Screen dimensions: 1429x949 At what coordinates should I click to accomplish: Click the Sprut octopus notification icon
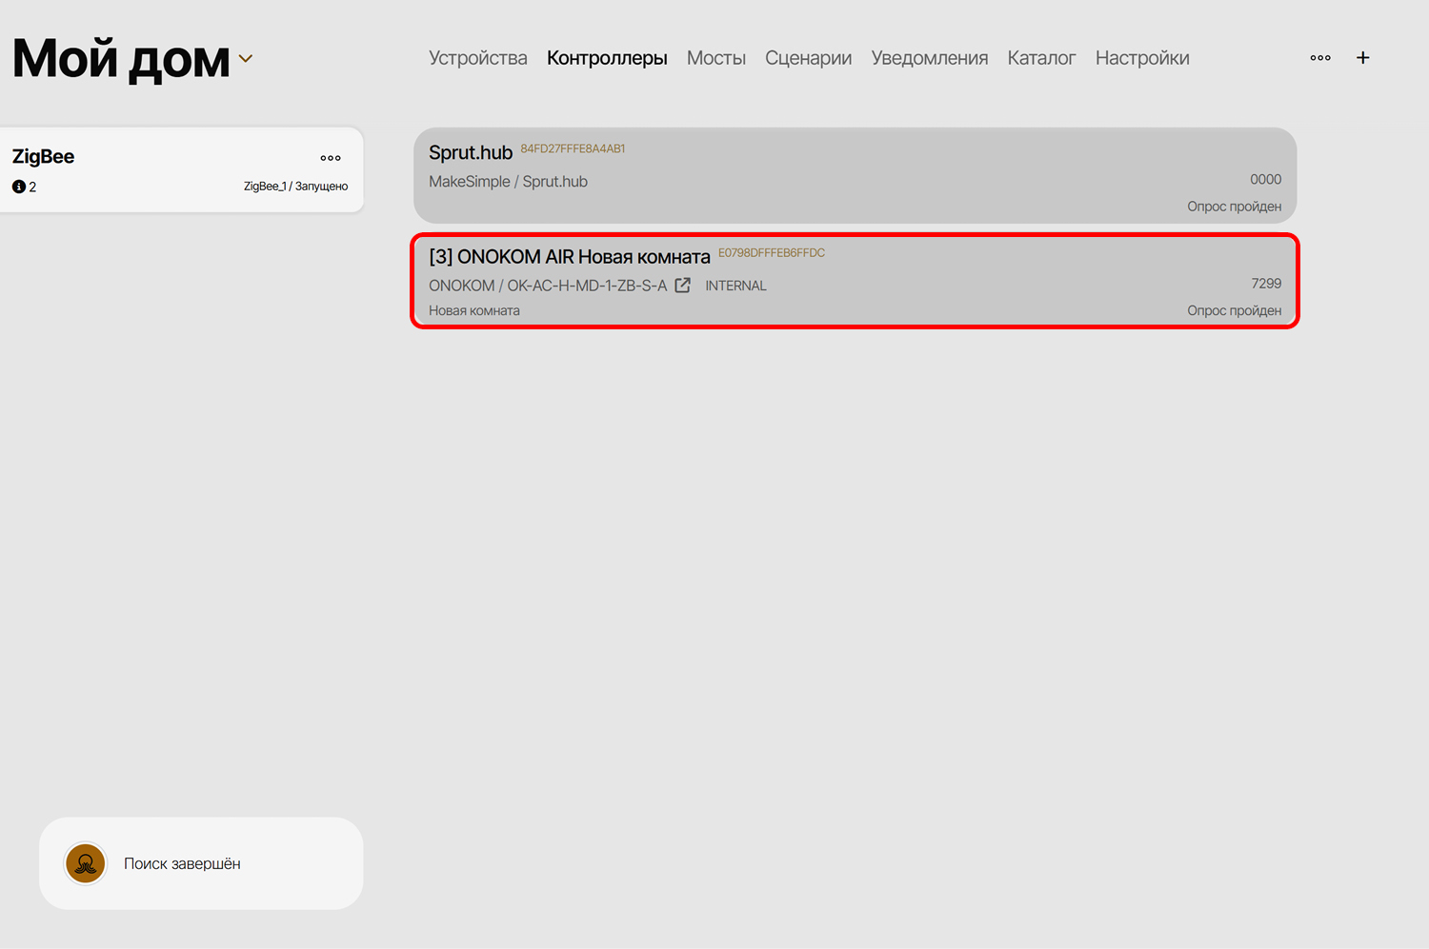[x=86, y=863]
